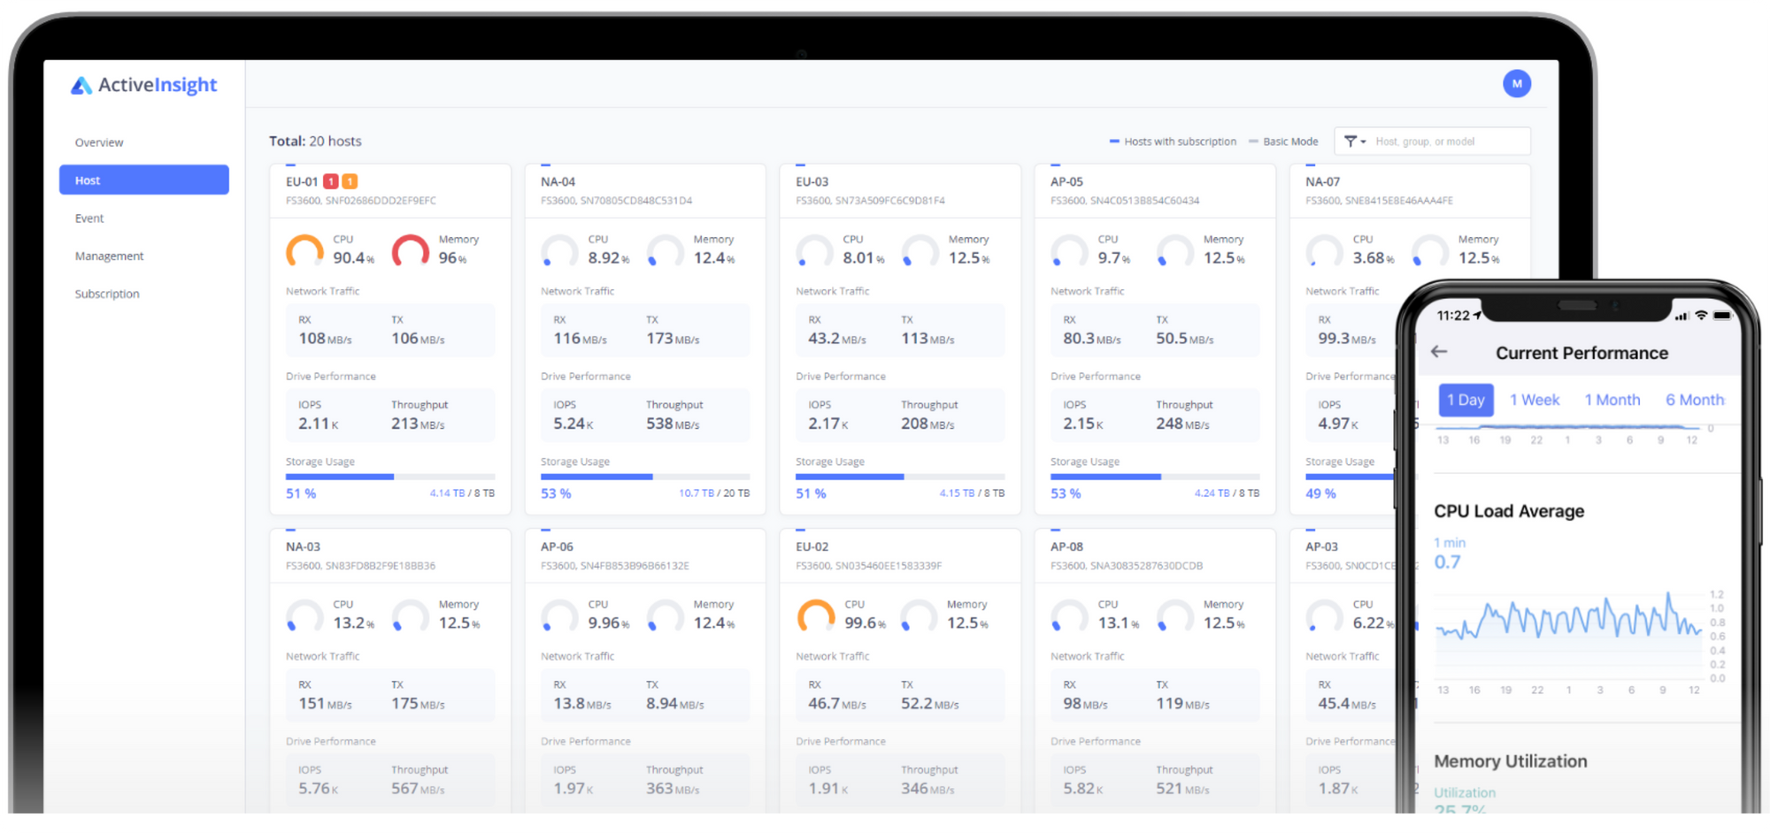Open the EU-02 host card title
The image size is (1770, 833).
point(812,546)
